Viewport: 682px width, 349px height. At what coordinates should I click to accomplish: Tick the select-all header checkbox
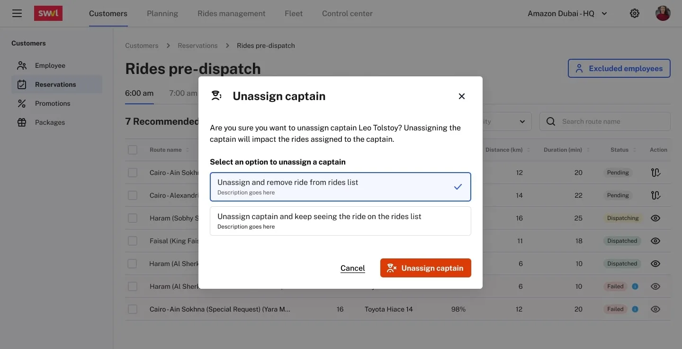pos(133,150)
